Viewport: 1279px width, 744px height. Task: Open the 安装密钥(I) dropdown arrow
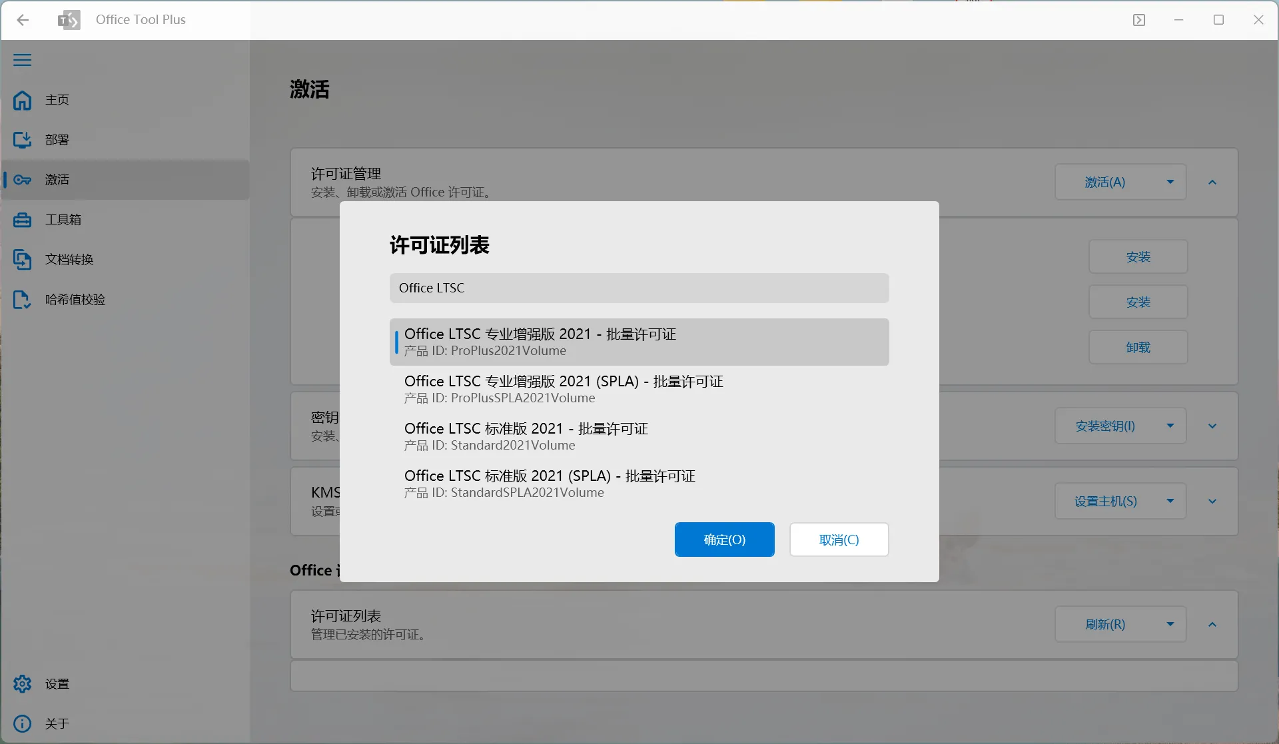pyautogui.click(x=1170, y=426)
